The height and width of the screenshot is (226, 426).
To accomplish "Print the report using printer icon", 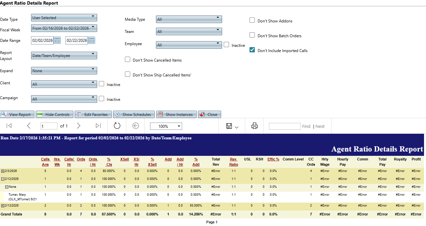I will [x=254, y=126].
